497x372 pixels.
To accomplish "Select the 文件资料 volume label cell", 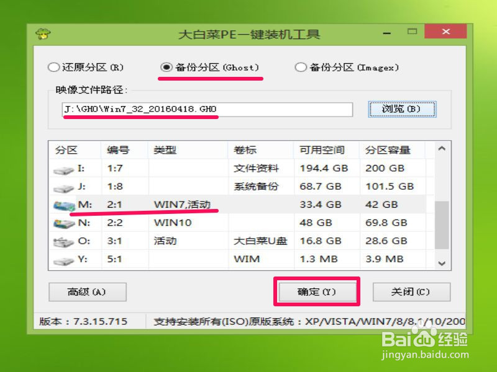I will pyautogui.click(x=256, y=168).
